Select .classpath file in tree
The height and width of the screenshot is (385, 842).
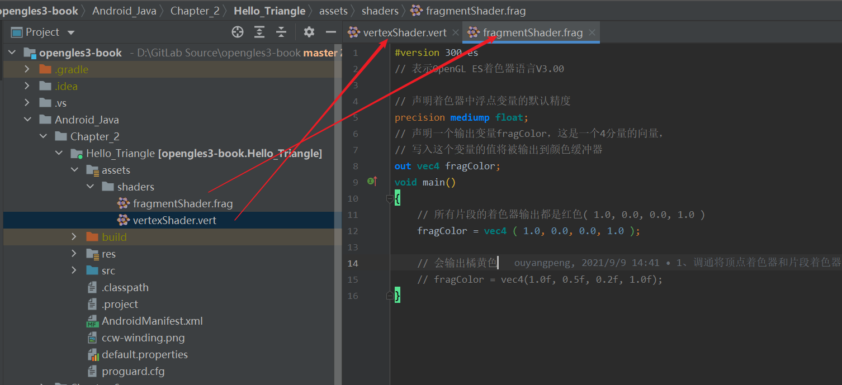pos(125,287)
